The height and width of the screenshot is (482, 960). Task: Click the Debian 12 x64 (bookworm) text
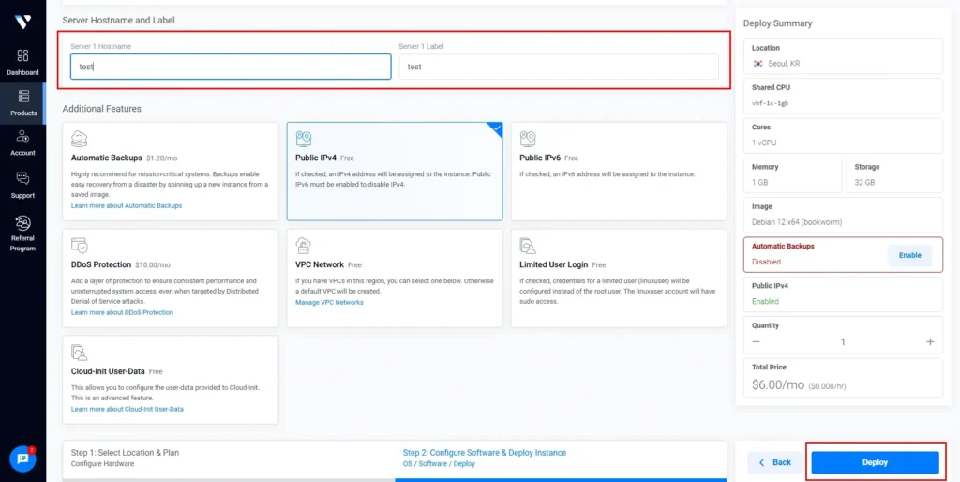click(x=797, y=222)
